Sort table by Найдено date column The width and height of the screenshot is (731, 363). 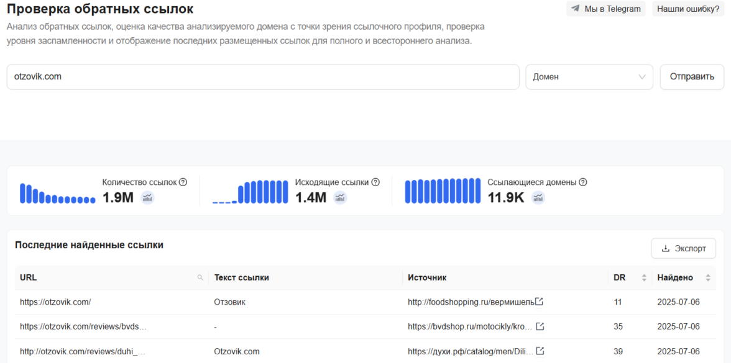coord(707,278)
